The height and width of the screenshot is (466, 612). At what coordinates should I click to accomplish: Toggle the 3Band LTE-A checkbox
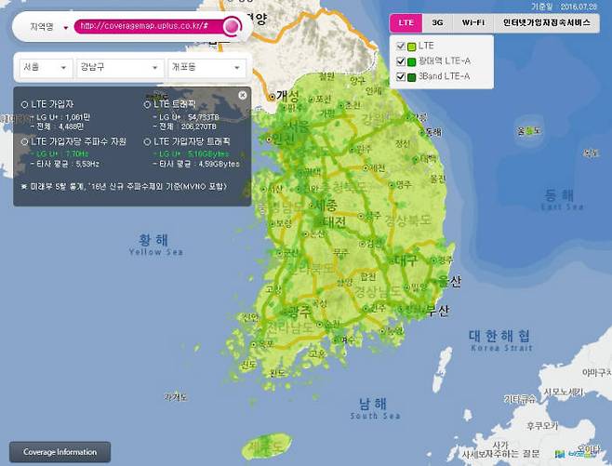401,76
